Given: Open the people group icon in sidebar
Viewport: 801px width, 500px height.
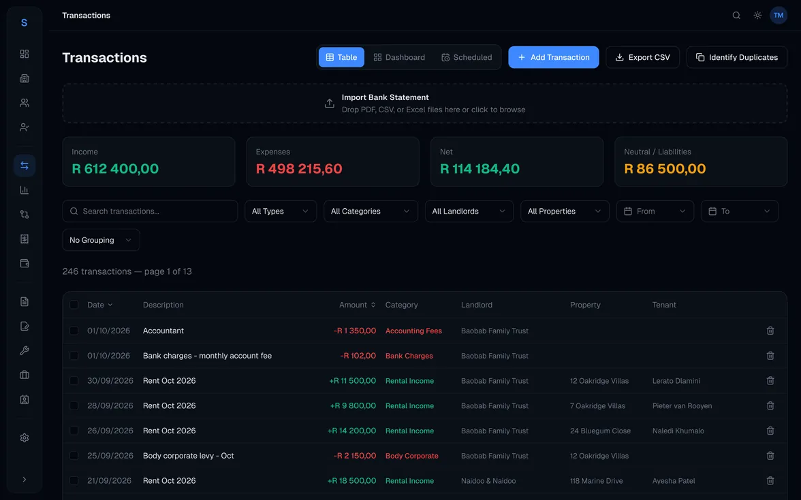Looking at the screenshot, I should click(24, 103).
